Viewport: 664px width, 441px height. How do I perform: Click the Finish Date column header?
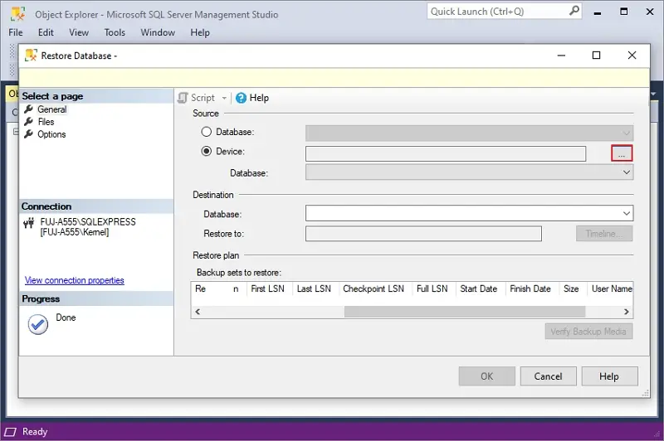pos(530,288)
